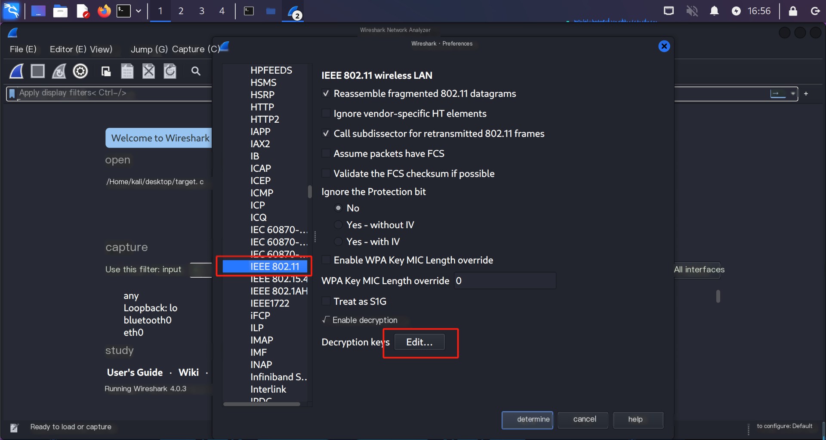Select the eth0 capture interface
The image size is (826, 440).
click(134, 332)
